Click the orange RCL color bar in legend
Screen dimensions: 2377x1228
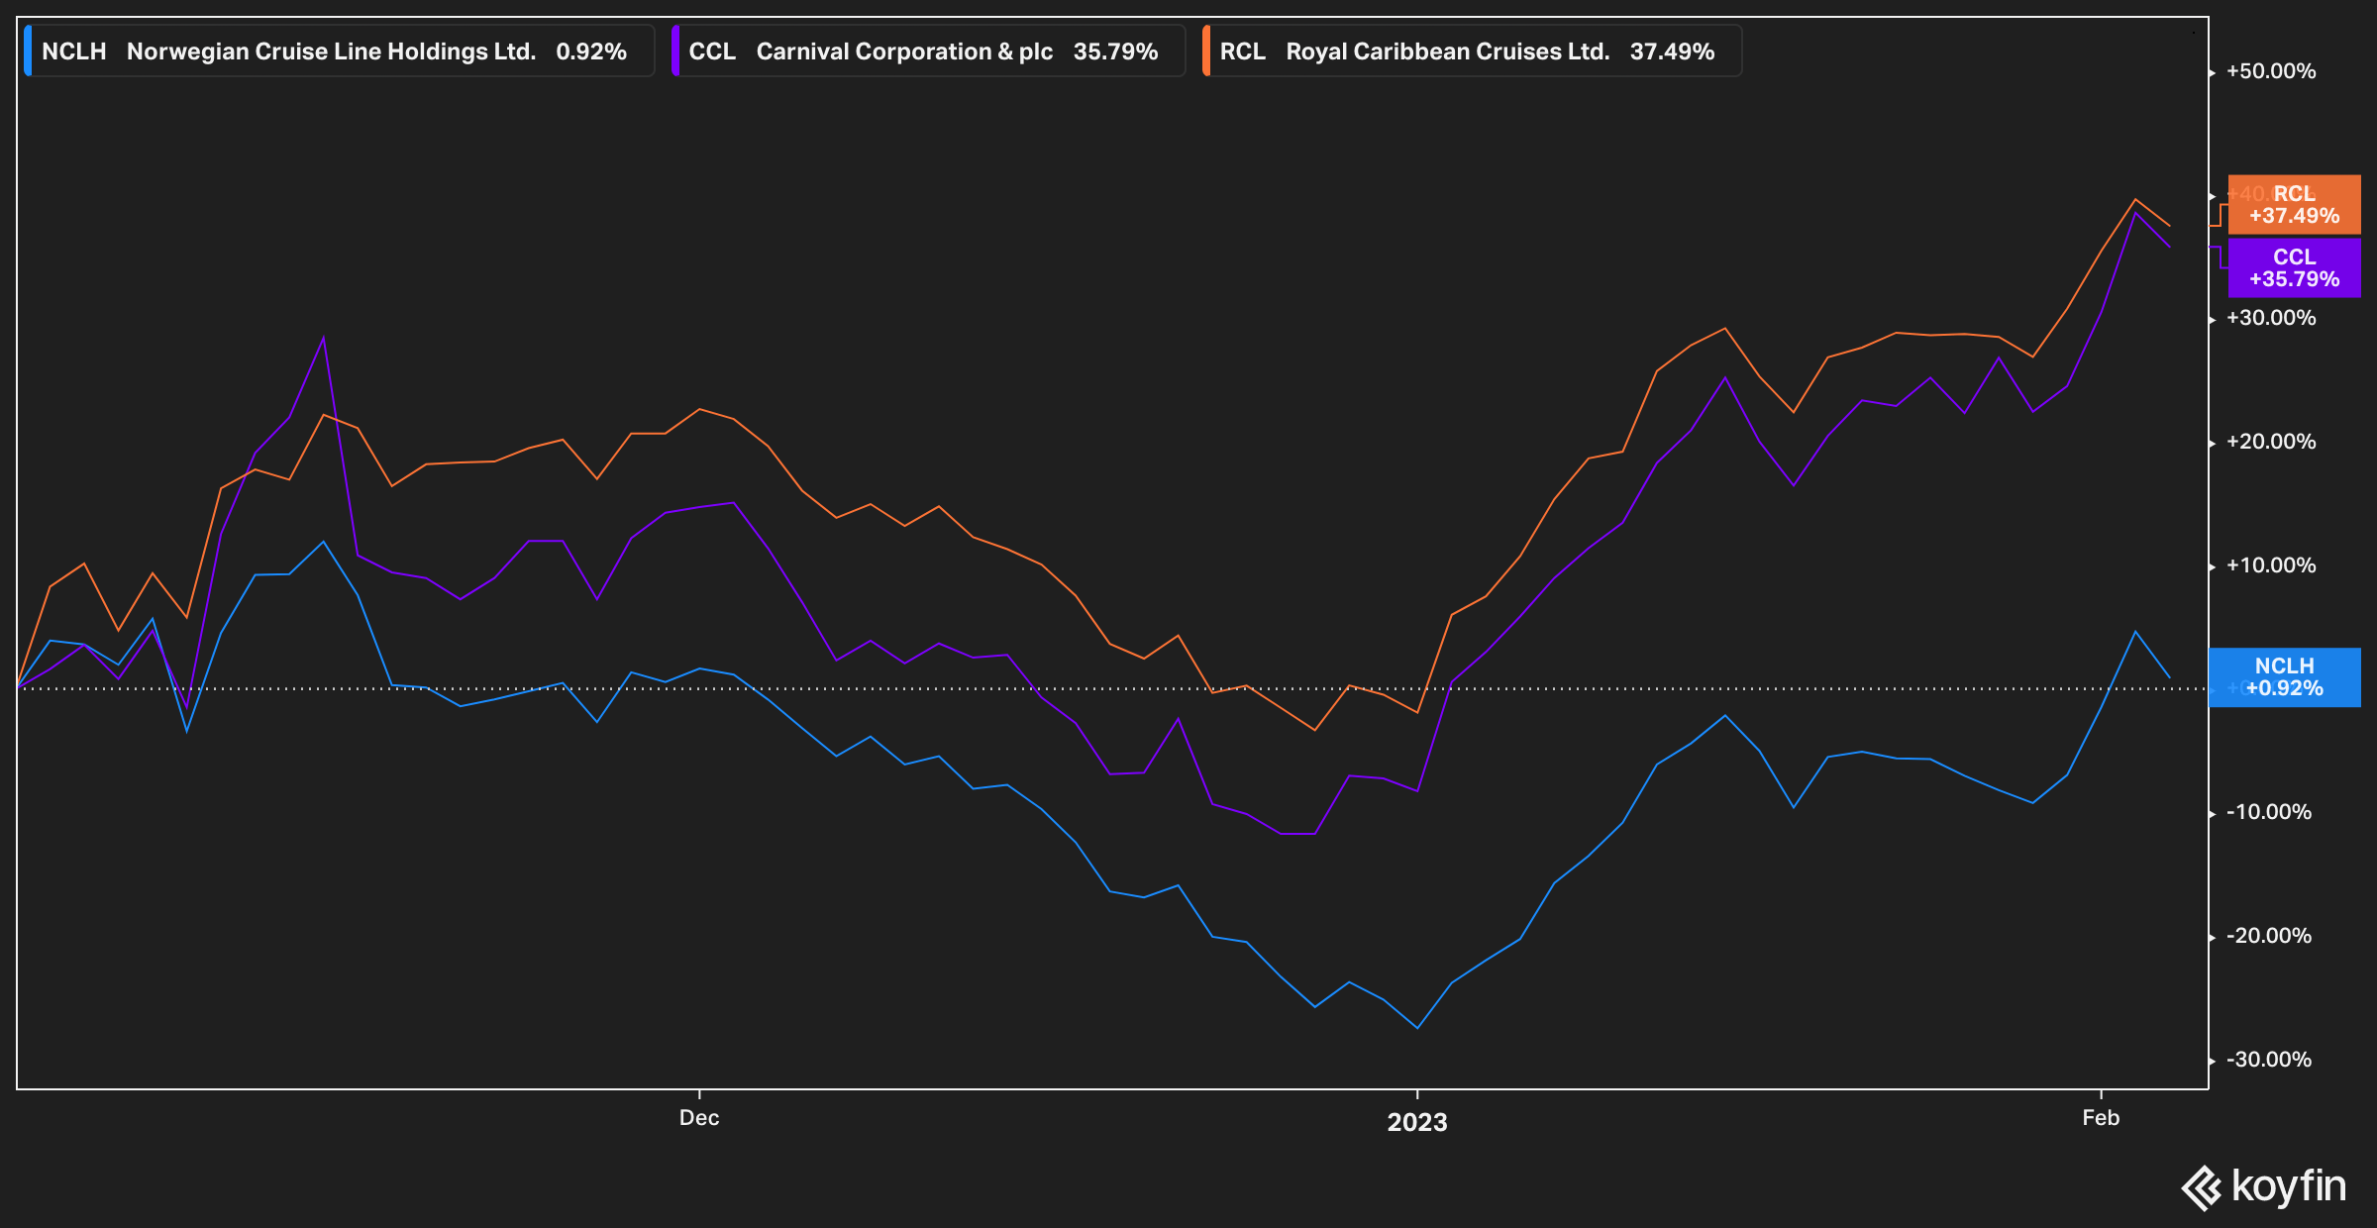click(x=1205, y=51)
